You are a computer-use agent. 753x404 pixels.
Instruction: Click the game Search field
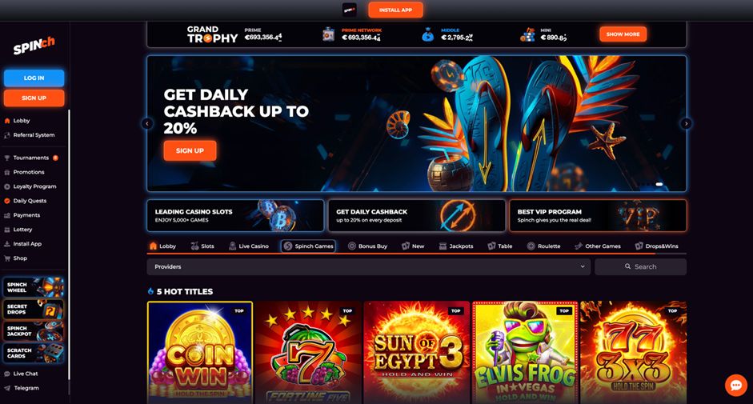coord(641,266)
